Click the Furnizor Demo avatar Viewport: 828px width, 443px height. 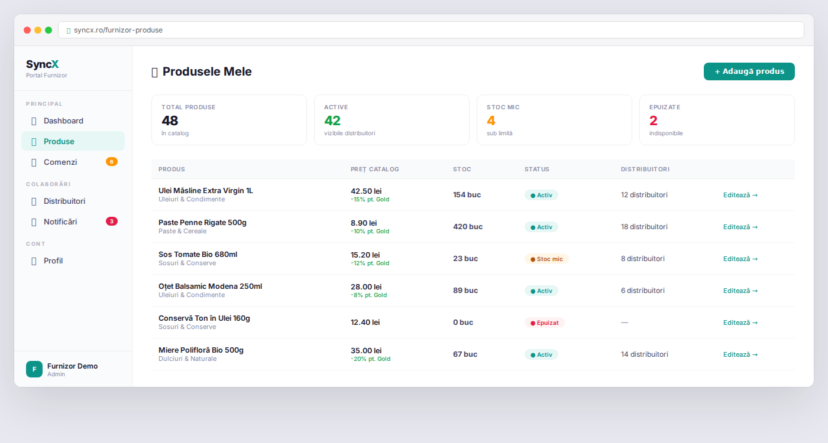pos(34,369)
